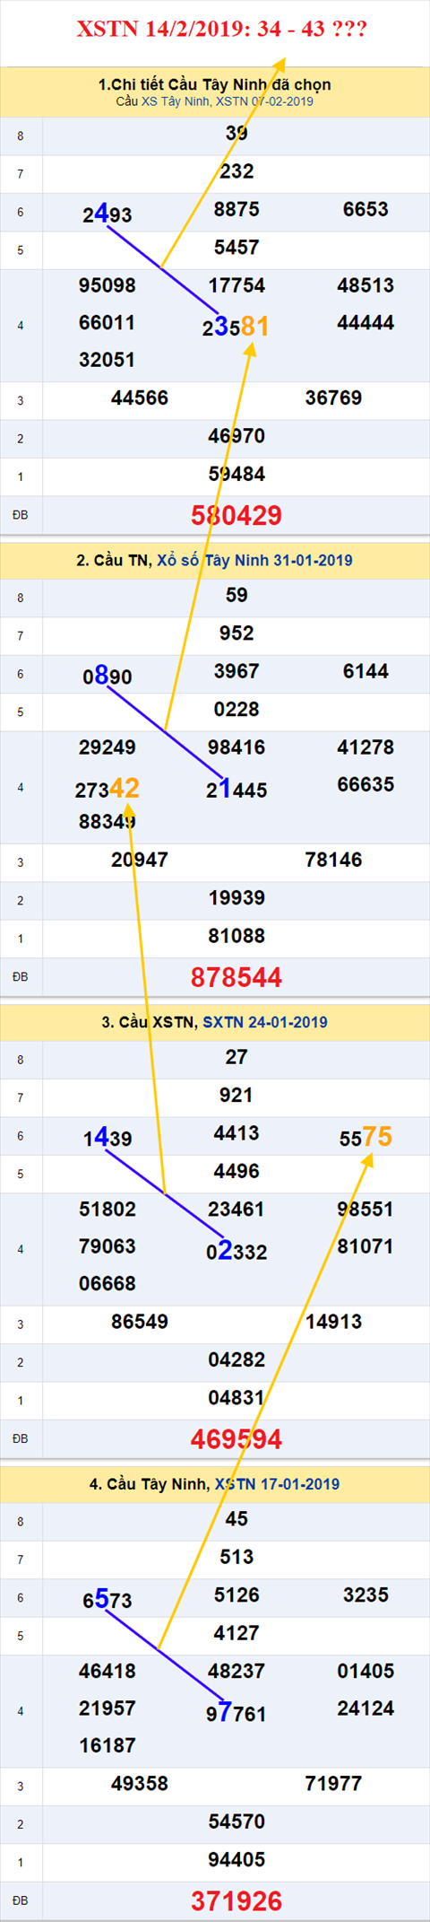Select special prize number 469594
Screen dimensions: 430x1922
click(236, 1439)
